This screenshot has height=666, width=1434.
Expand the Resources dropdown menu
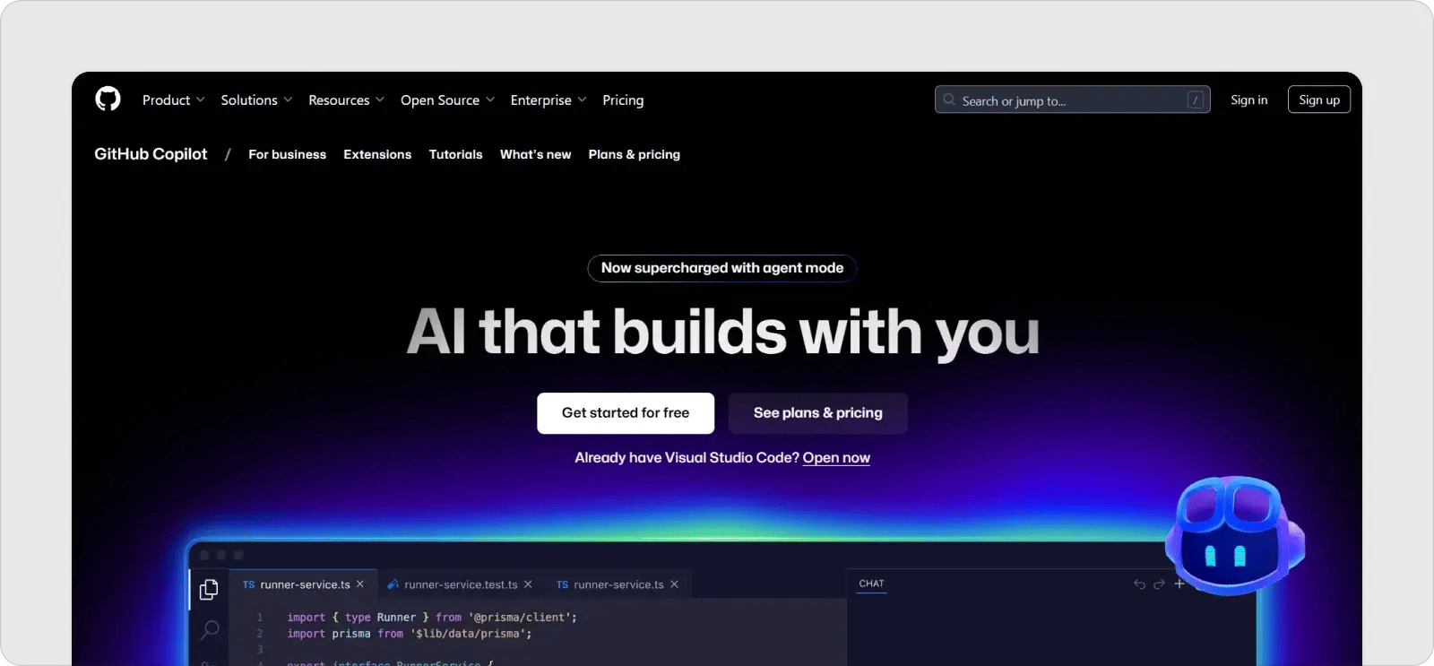point(347,100)
